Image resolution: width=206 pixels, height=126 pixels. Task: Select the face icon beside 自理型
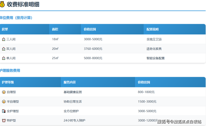pos(4,92)
